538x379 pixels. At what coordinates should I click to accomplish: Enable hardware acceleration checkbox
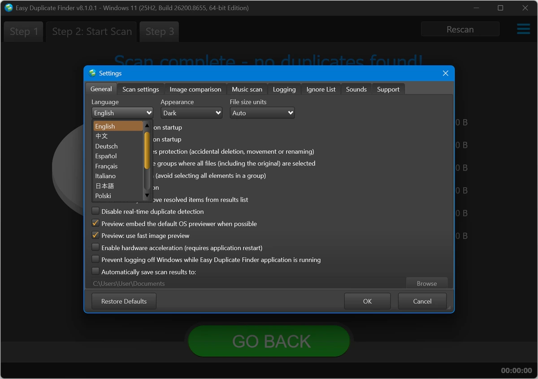click(95, 248)
